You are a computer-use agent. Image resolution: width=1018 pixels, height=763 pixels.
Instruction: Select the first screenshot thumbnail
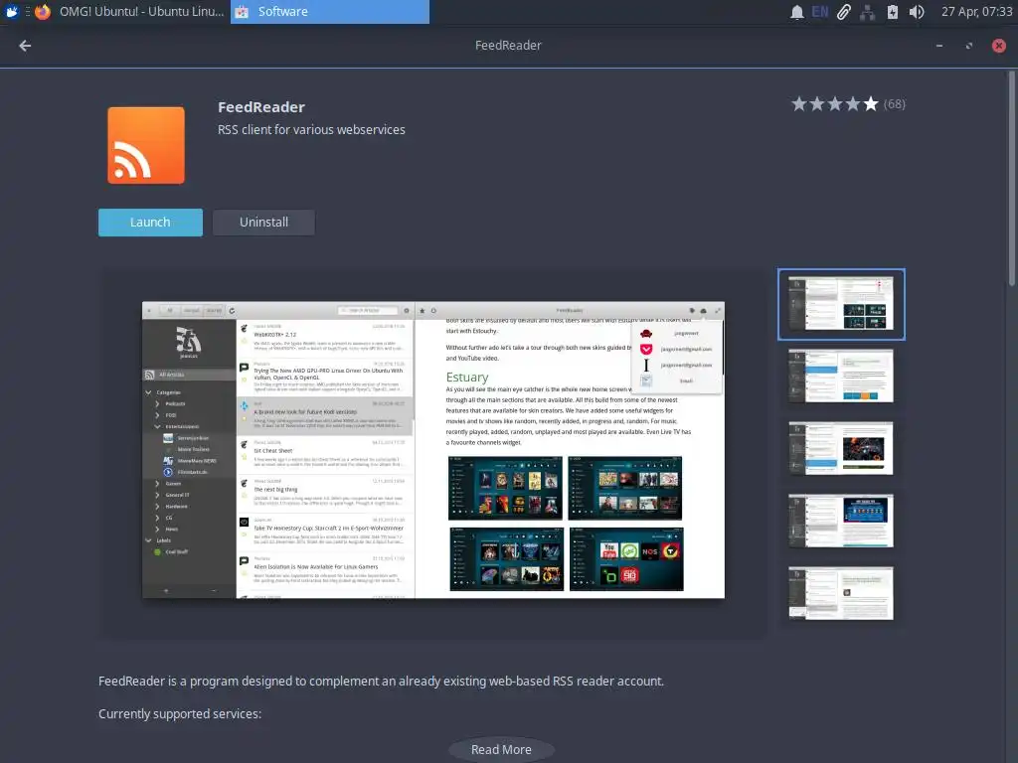coord(841,304)
